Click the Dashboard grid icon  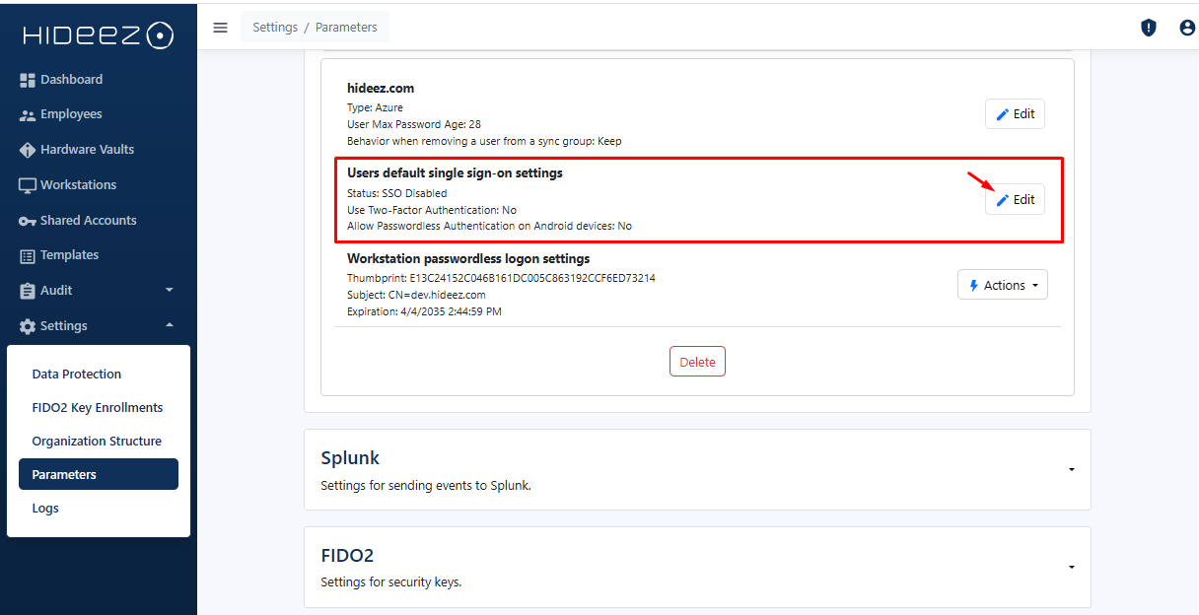coord(28,80)
